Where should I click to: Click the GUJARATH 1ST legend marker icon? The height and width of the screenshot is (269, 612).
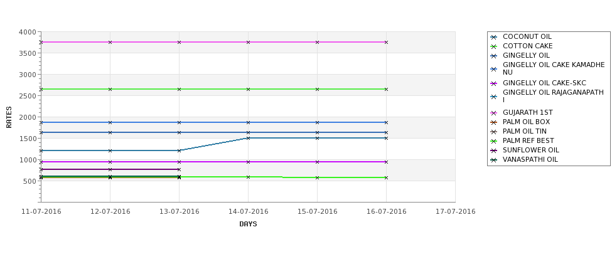[x=494, y=113]
